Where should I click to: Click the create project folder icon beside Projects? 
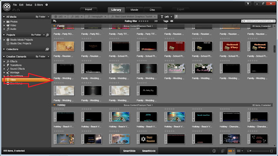click(x=47, y=35)
